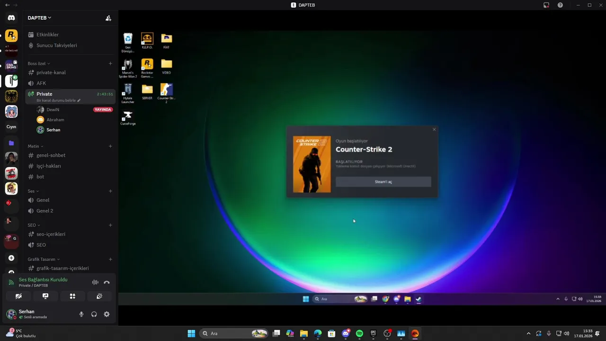Open the Rockstar Games server icon
Viewport: 606px width, 341px height.
[x=11, y=36]
